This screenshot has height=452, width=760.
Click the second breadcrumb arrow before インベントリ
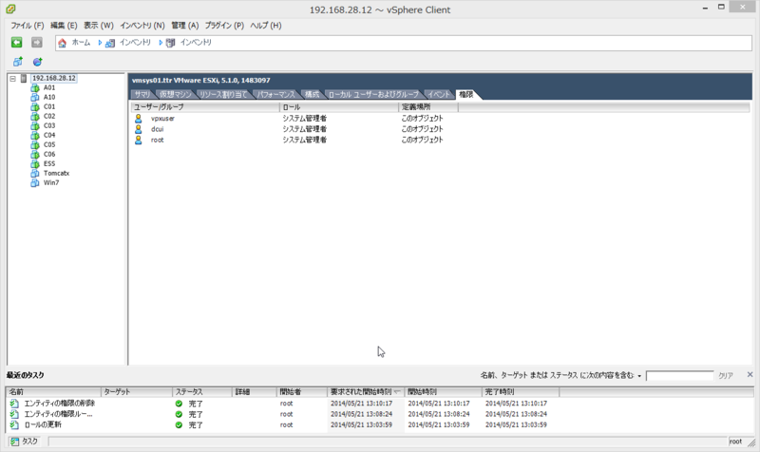[x=161, y=43]
